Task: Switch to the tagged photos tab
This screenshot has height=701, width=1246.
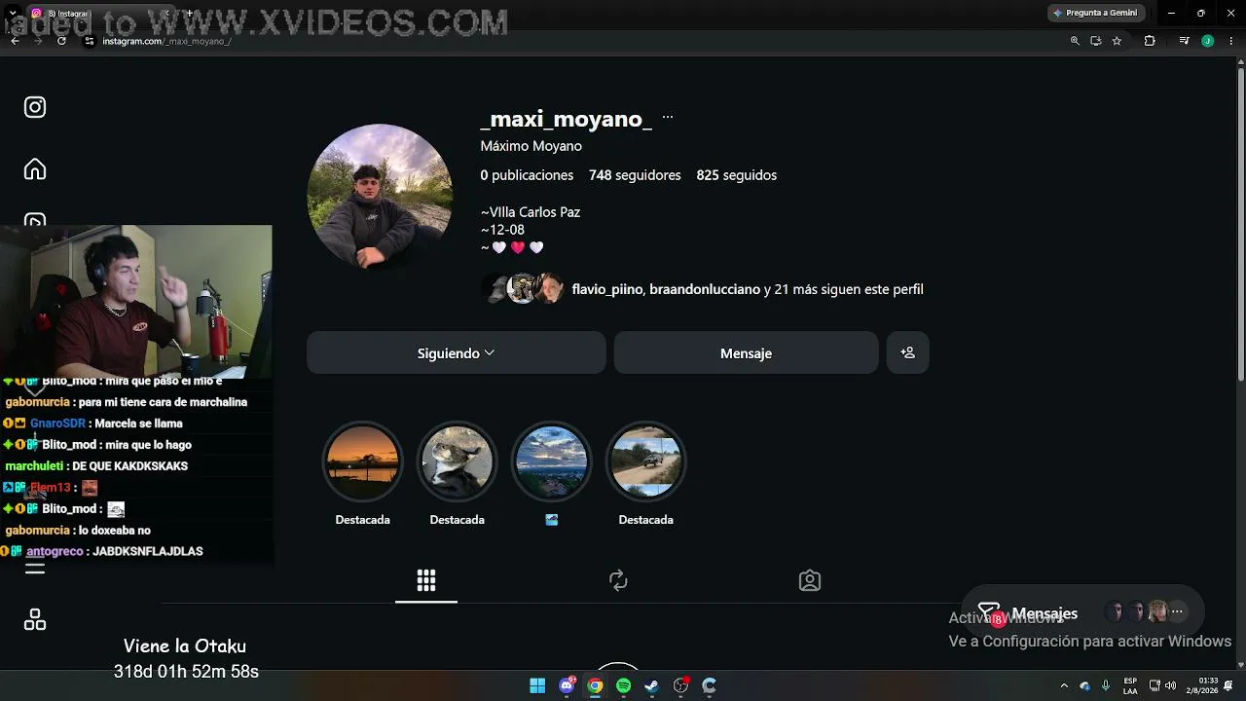Action: pos(810,581)
